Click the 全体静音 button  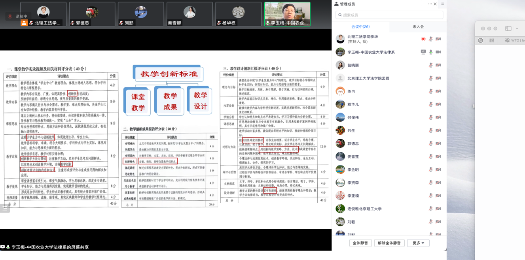(x=360, y=243)
